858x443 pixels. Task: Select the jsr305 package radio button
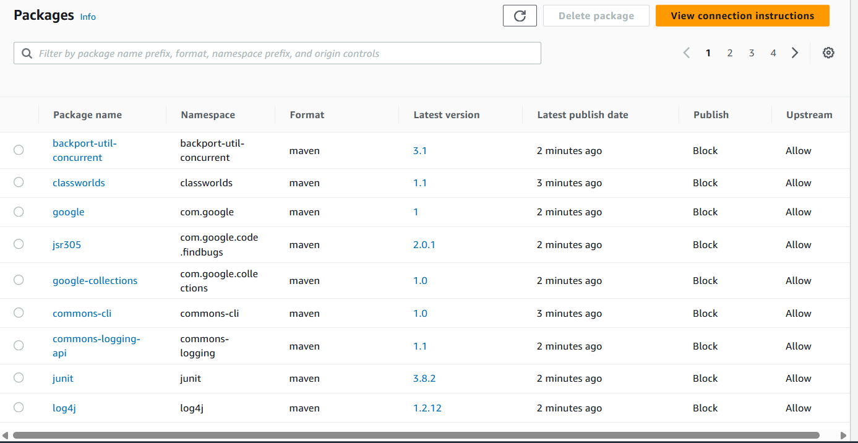click(19, 244)
